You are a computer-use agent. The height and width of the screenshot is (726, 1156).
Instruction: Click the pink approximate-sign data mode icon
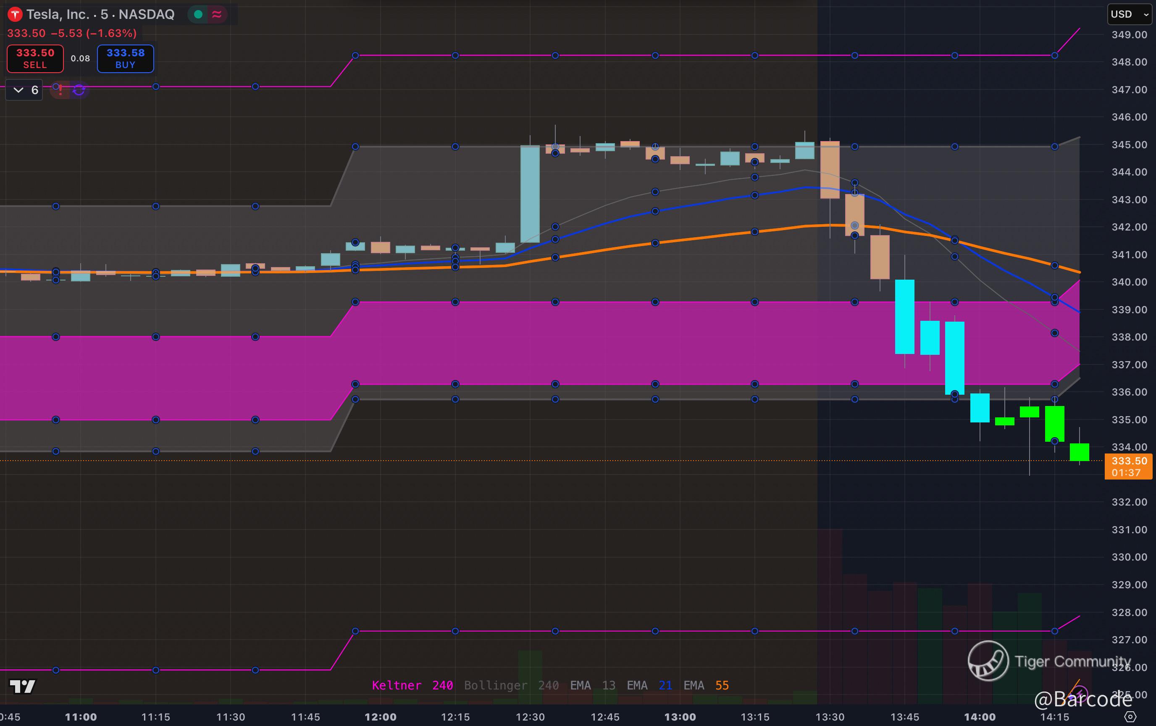pos(217,14)
